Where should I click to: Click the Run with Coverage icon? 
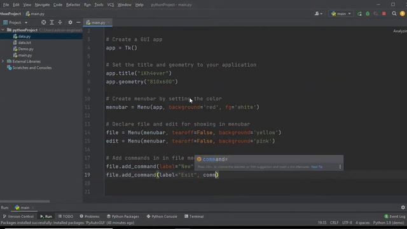376,14
